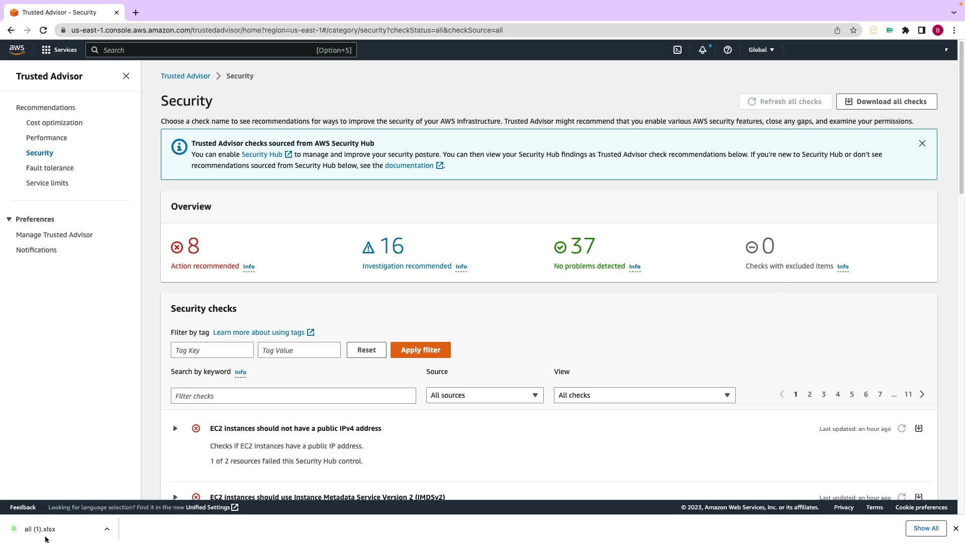The width and height of the screenshot is (965, 543).
Task: Go to Cost optimization recommendations
Action: click(54, 123)
